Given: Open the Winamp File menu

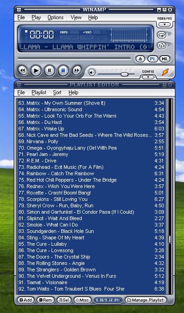Looking at the screenshot, I should [21, 17].
